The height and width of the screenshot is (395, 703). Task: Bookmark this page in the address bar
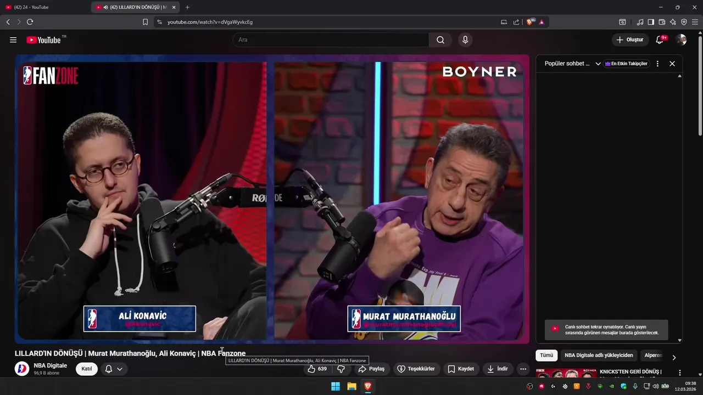coord(145,22)
